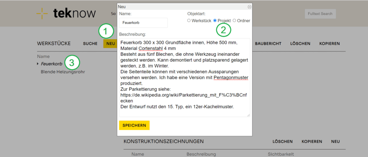The width and height of the screenshot is (368, 157).
Task: Click the Fulltext Search field
Action: pos(320,14)
